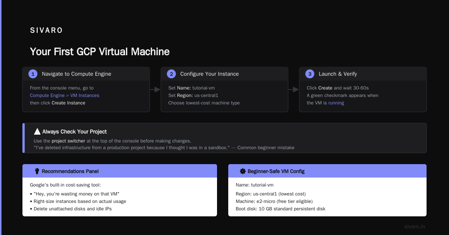The image size is (449, 235).
Task: Click the heading Your First GCP Virtual Machine
Action: click(x=100, y=51)
